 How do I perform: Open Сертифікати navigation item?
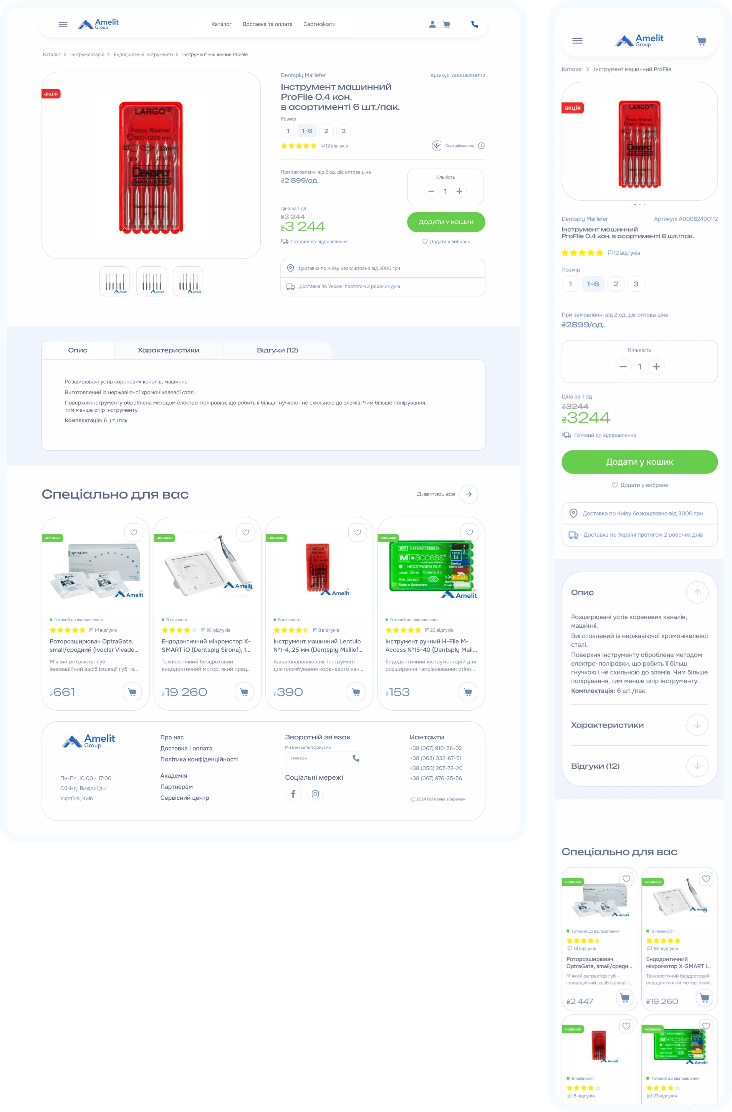tap(320, 24)
